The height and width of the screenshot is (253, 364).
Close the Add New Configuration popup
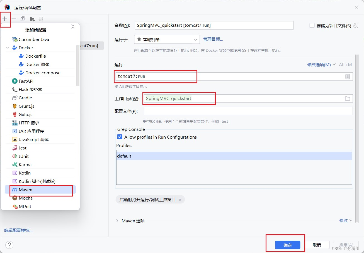tap(73, 27)
